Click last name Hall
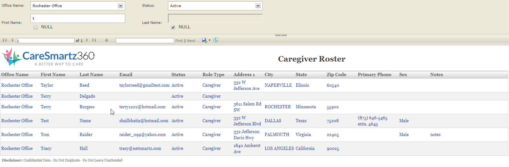Image resolution: width=509 pixels, height=167 pixels. point(83,148)
